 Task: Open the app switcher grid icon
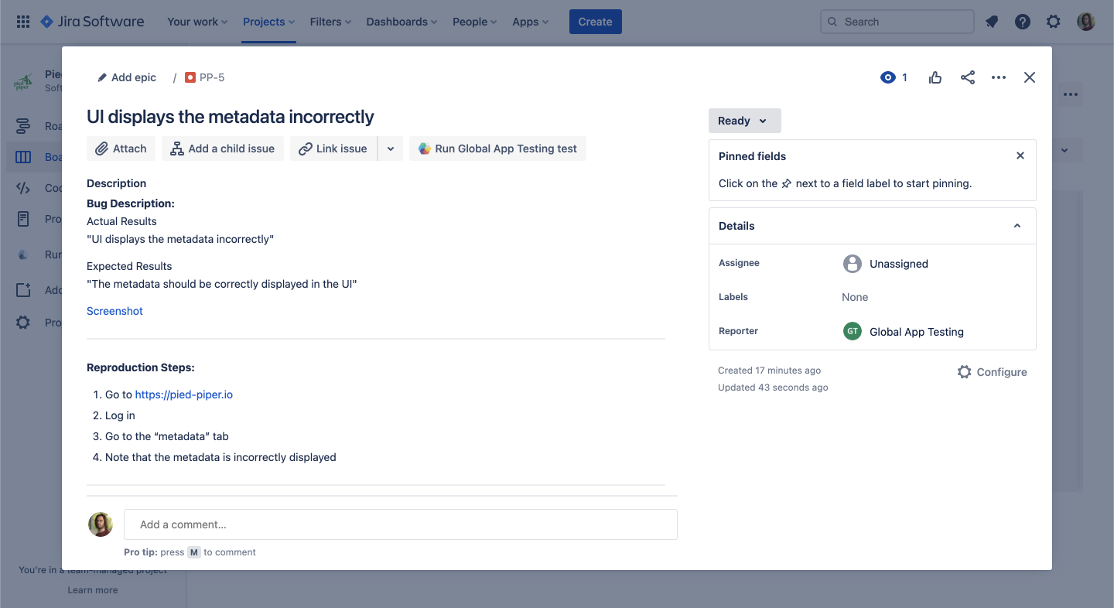click(x=23, y=22)
